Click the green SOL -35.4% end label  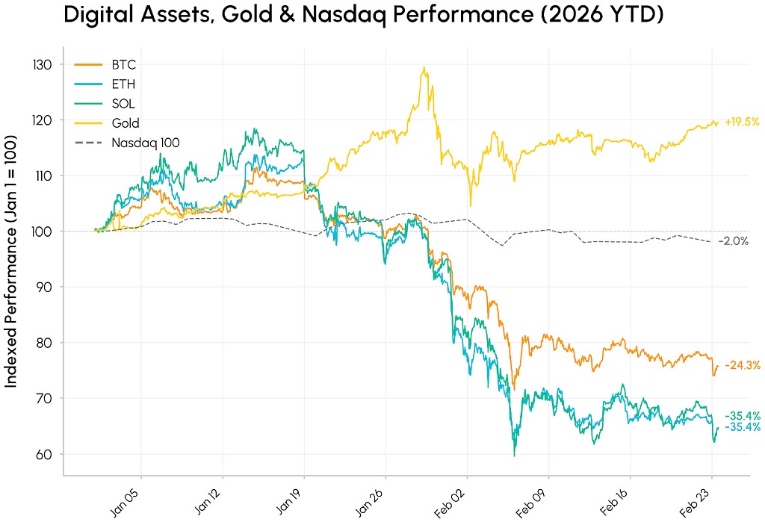click(x=742, y=416)
